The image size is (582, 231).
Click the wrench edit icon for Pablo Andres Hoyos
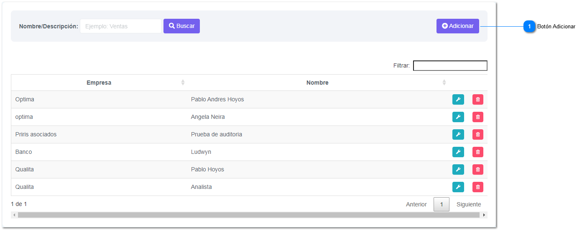tap(458, 100)
